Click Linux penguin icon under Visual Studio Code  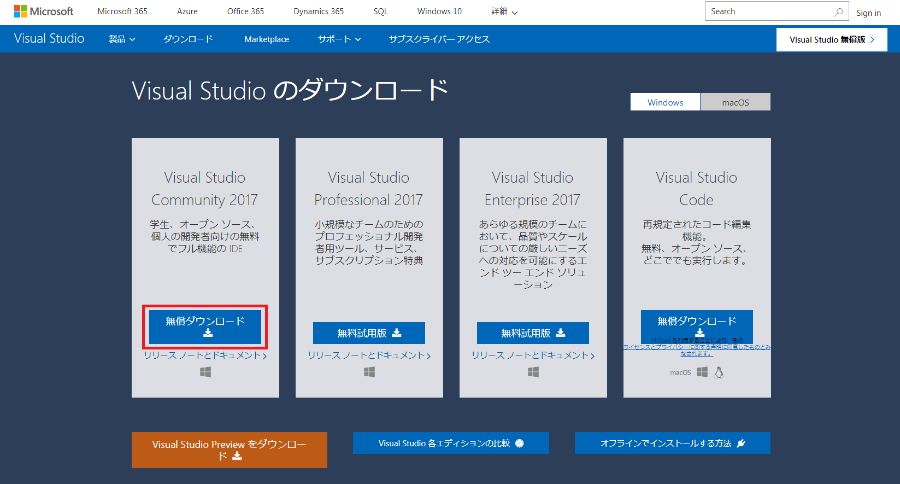[x=719, y=372]
